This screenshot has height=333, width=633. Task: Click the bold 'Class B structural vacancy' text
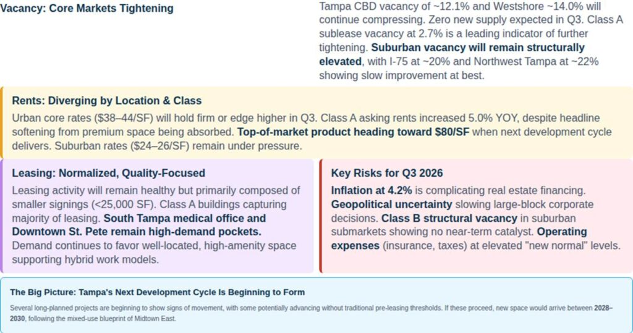449,218
